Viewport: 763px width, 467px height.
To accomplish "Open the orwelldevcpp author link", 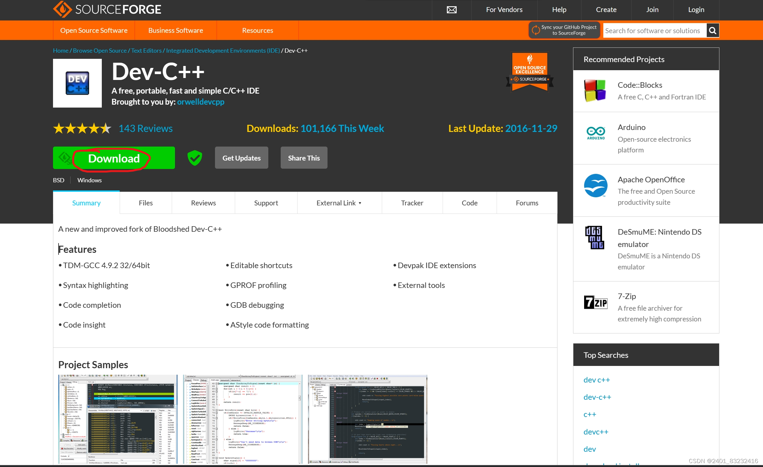I will [x=201, y=102].
